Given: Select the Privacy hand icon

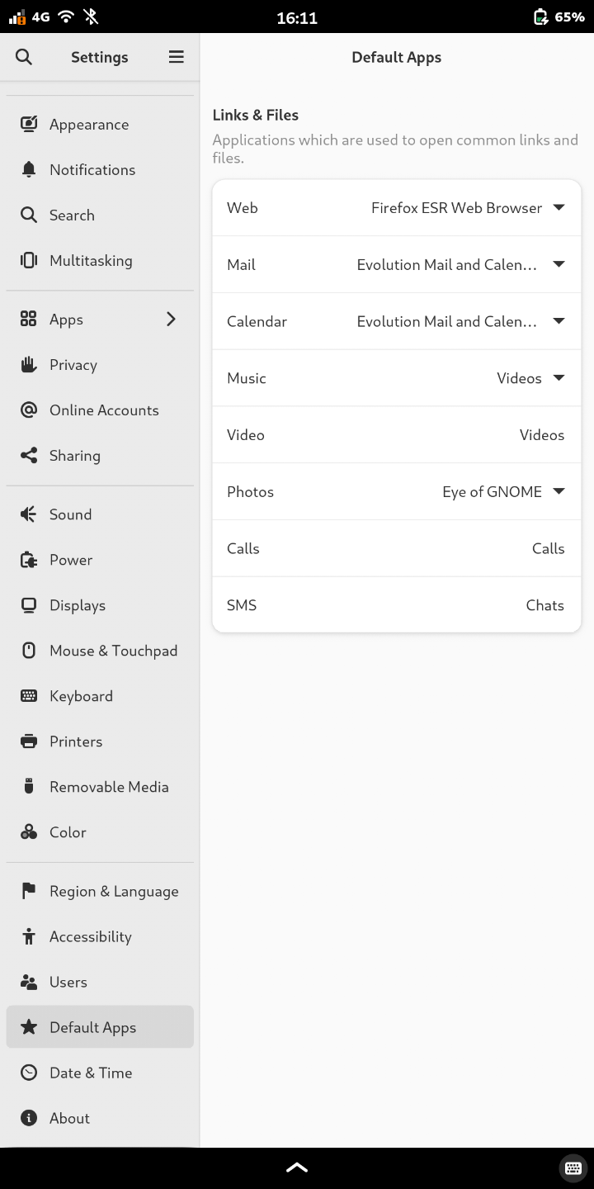Looking at the screenshot, I should click(x=29, y=365).
